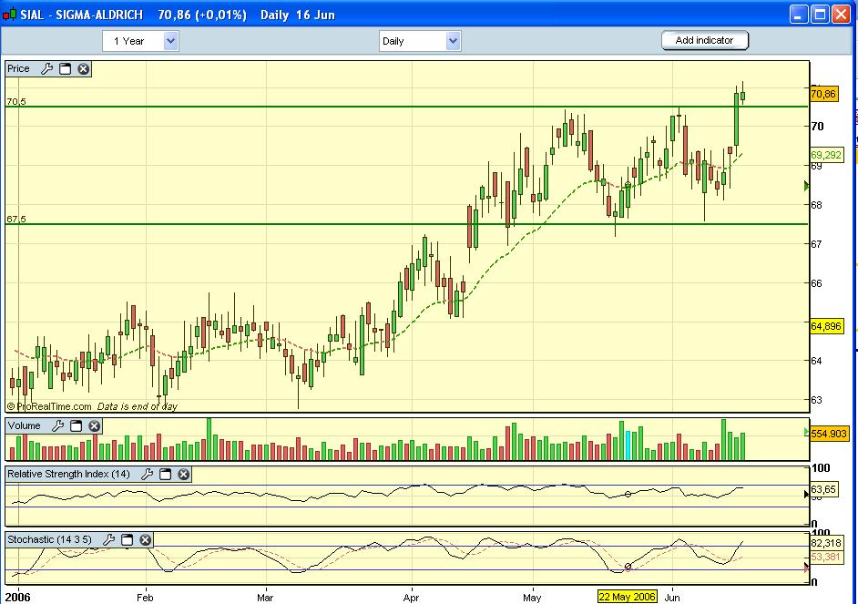Viewport: 858px width, 604px height.
Task: Click the 2006 year label on time axis
Action: [x=17, y=597]
